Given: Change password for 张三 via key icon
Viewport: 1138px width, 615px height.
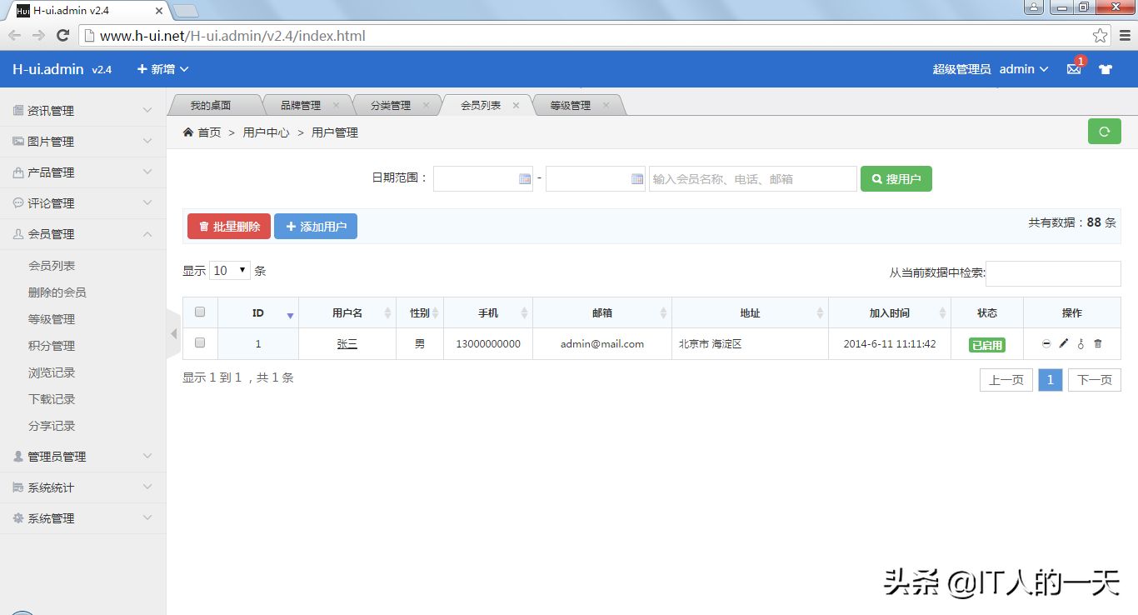Looking at the screenshot, I should click(1081, 343).
